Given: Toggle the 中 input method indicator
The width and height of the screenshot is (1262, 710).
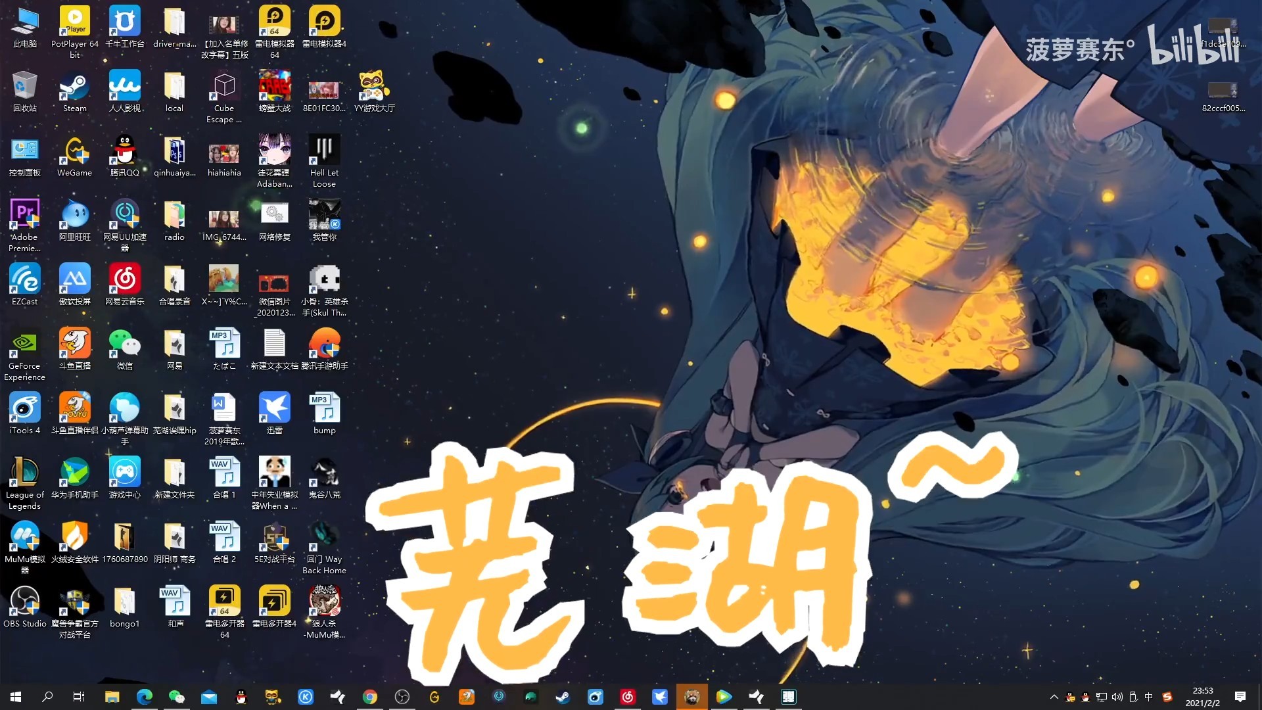Looking at the screenshot, I should click(x=1149, y=697).
